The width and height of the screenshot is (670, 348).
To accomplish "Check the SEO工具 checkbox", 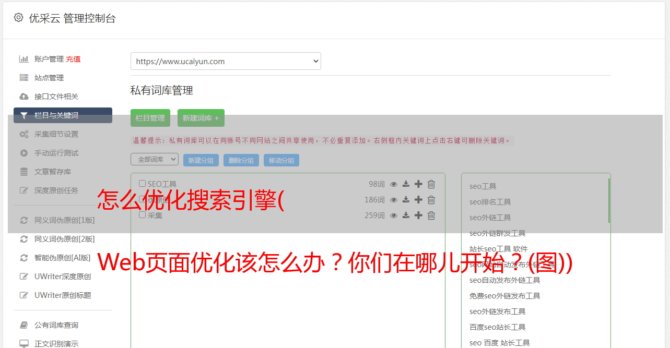I will tap(142, 184).
